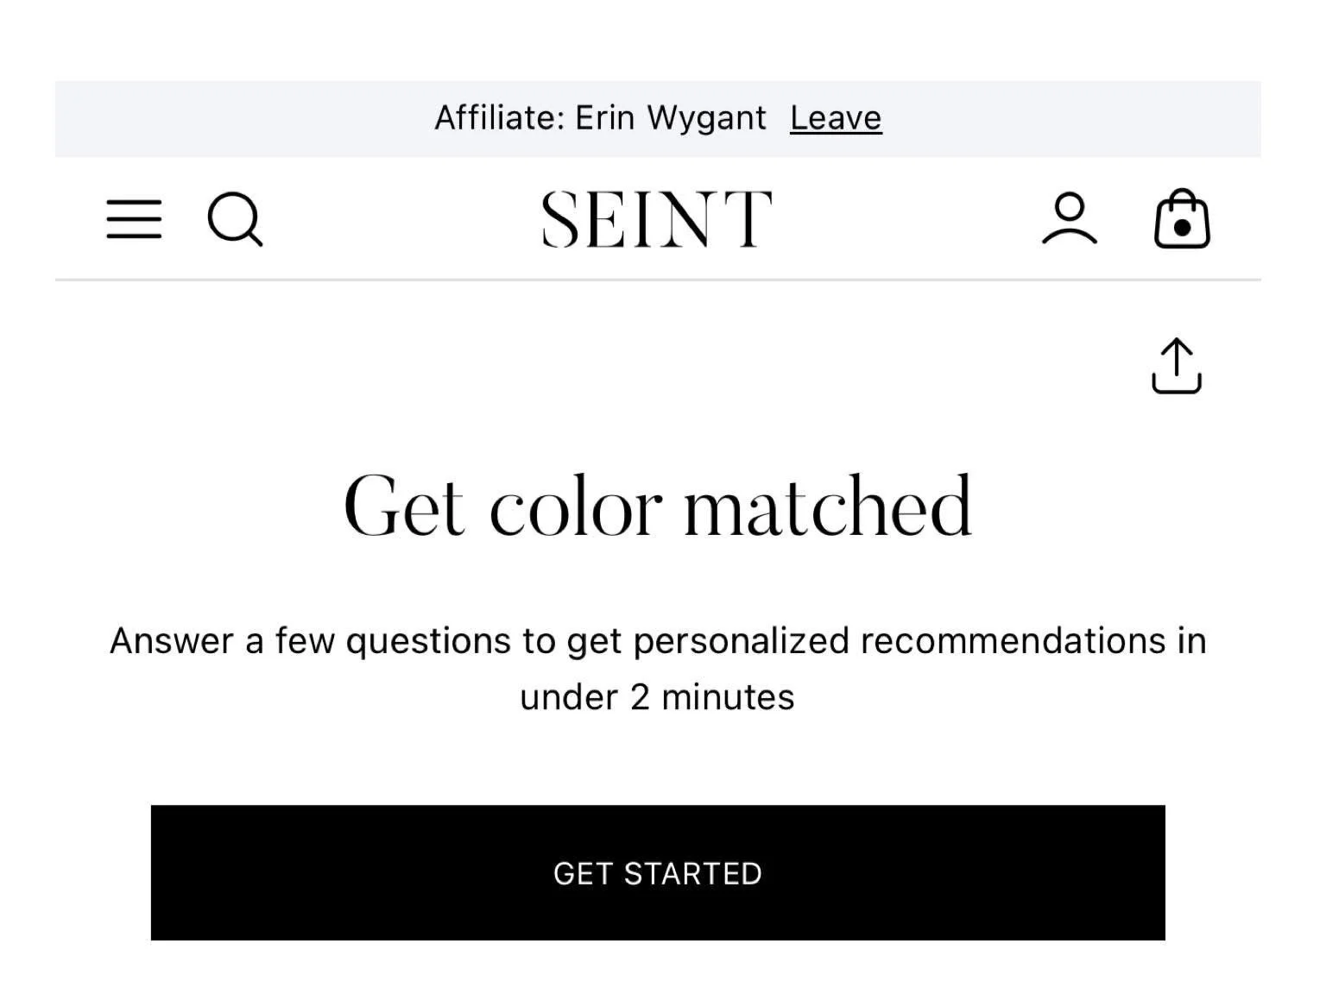Click the word Affiliate in the top banner

[x=500, y=118]
